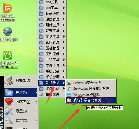This screenshot has width=139, height=129.
Task: Open the 系统安装 folder menu item
Action: (52, 71)
